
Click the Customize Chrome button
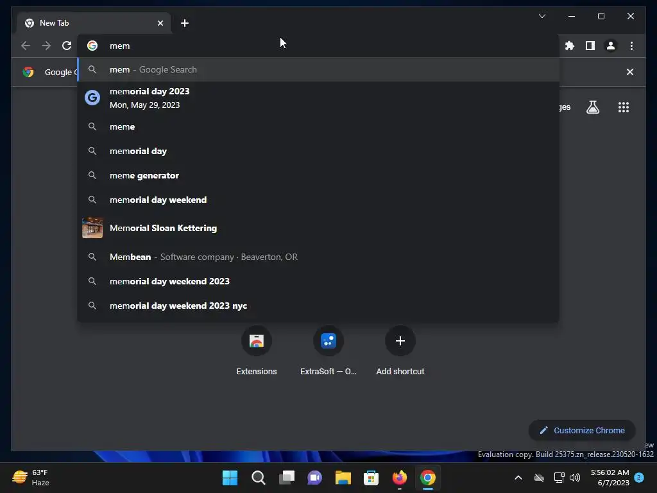click(582, 431)
